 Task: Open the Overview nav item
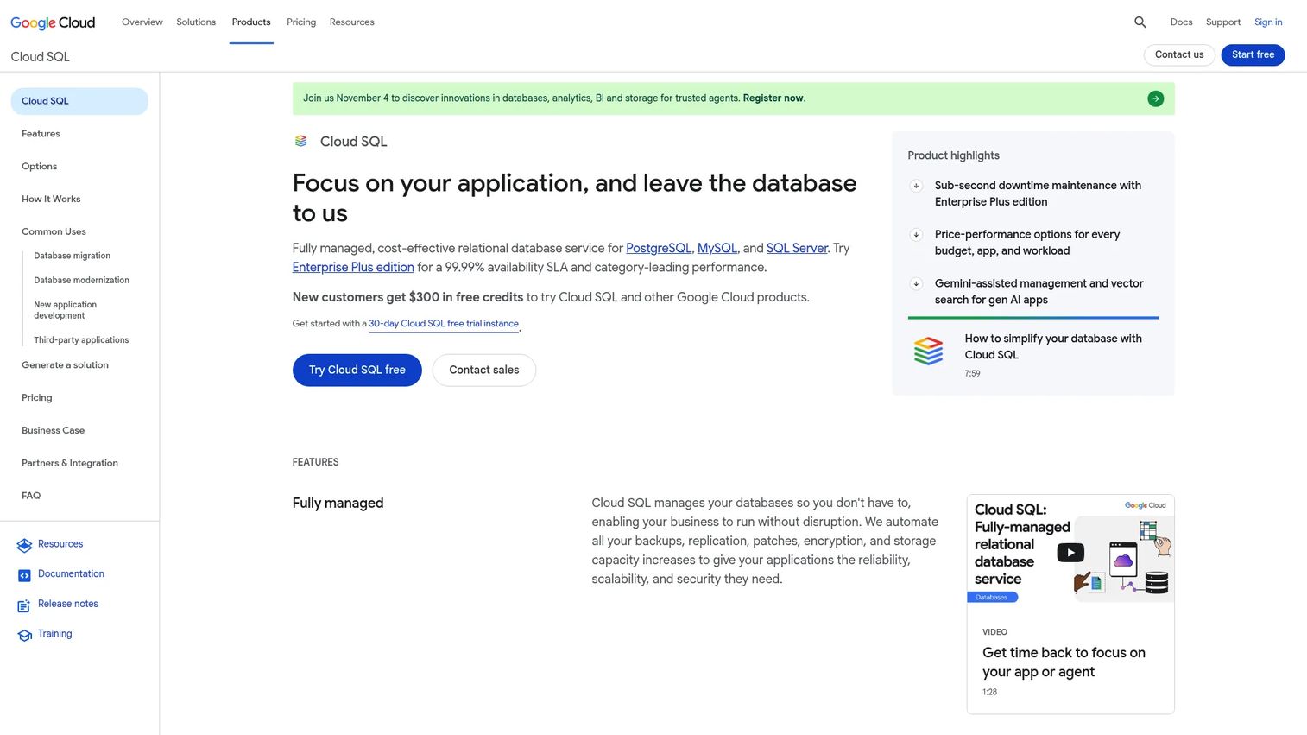142,22
